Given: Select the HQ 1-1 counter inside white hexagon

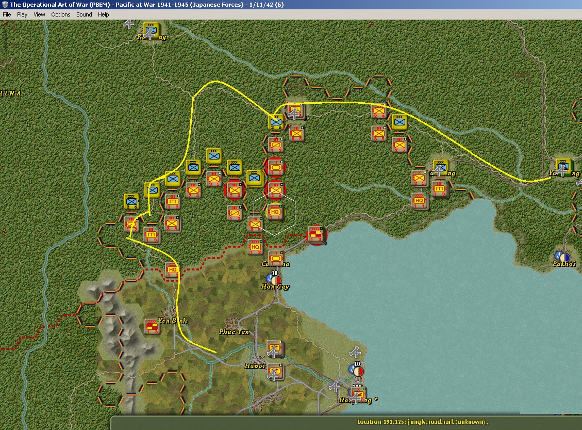Looking at the screenshot, I should coord(275,212).
